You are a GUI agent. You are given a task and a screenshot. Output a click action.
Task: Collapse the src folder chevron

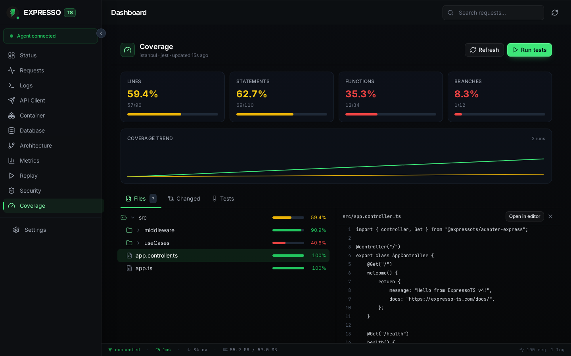(x=133, y=218)
